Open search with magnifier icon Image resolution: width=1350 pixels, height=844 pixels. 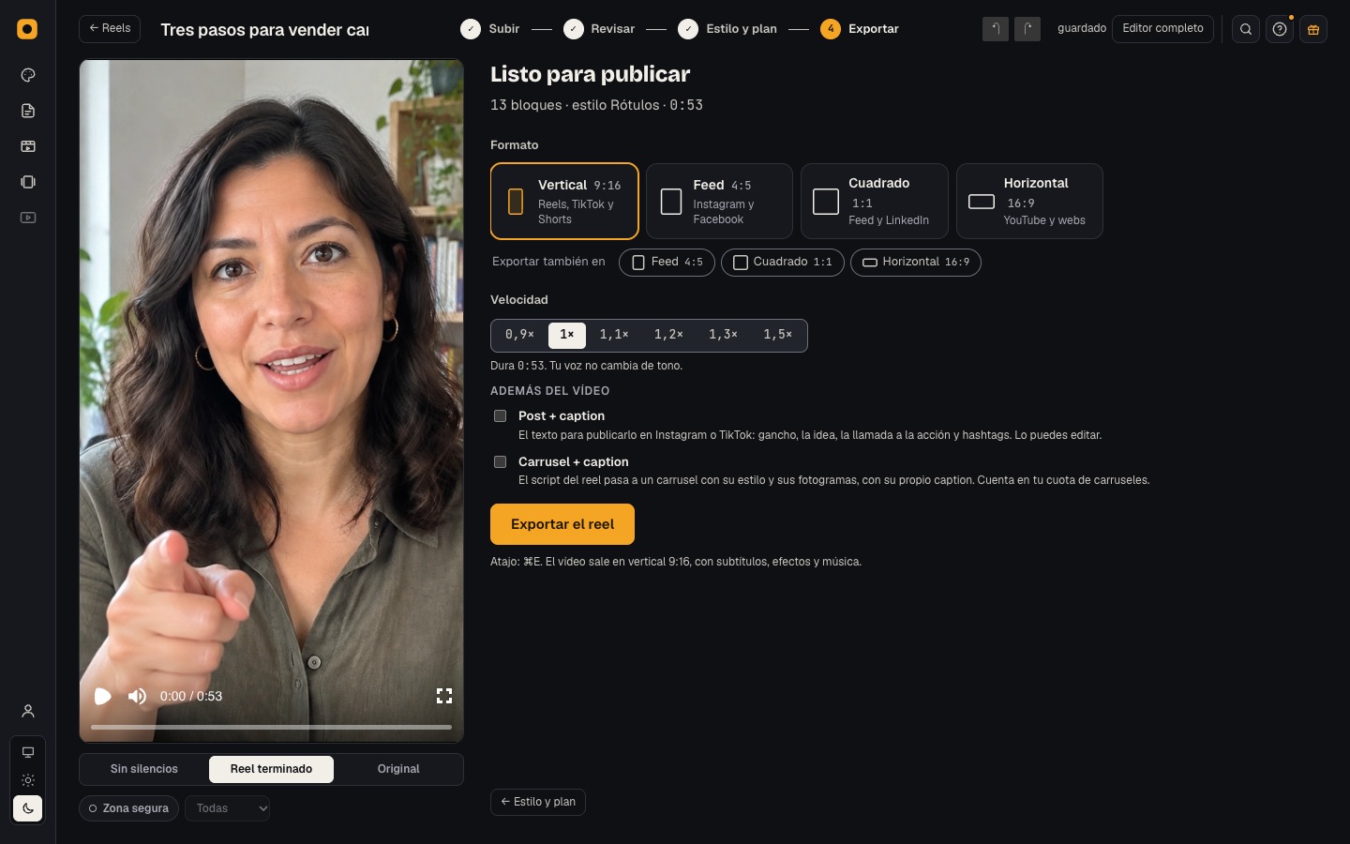pyautogui.click(x=1246, y=29)
